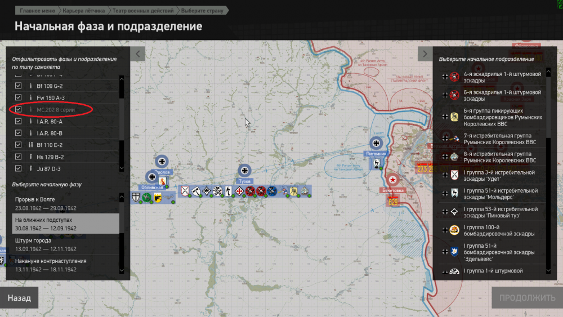Click unit list scroll-down arrow
Image resolution: width=563 pixels, height=317 pixels.
[x=548, y=271]
